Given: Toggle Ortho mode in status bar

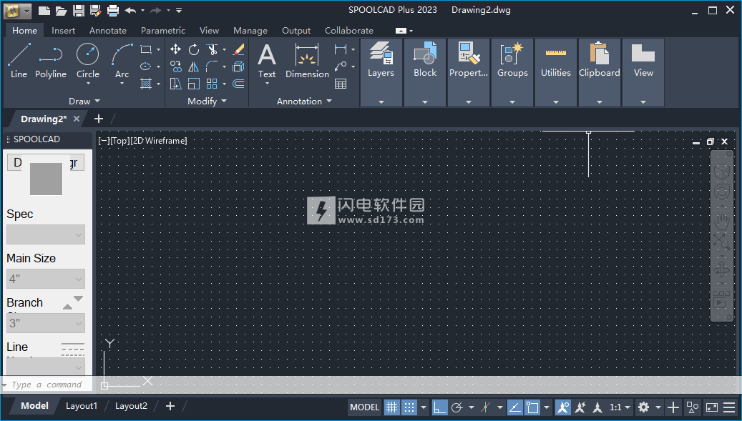Looking at the screenshot, I should (439, 407).
